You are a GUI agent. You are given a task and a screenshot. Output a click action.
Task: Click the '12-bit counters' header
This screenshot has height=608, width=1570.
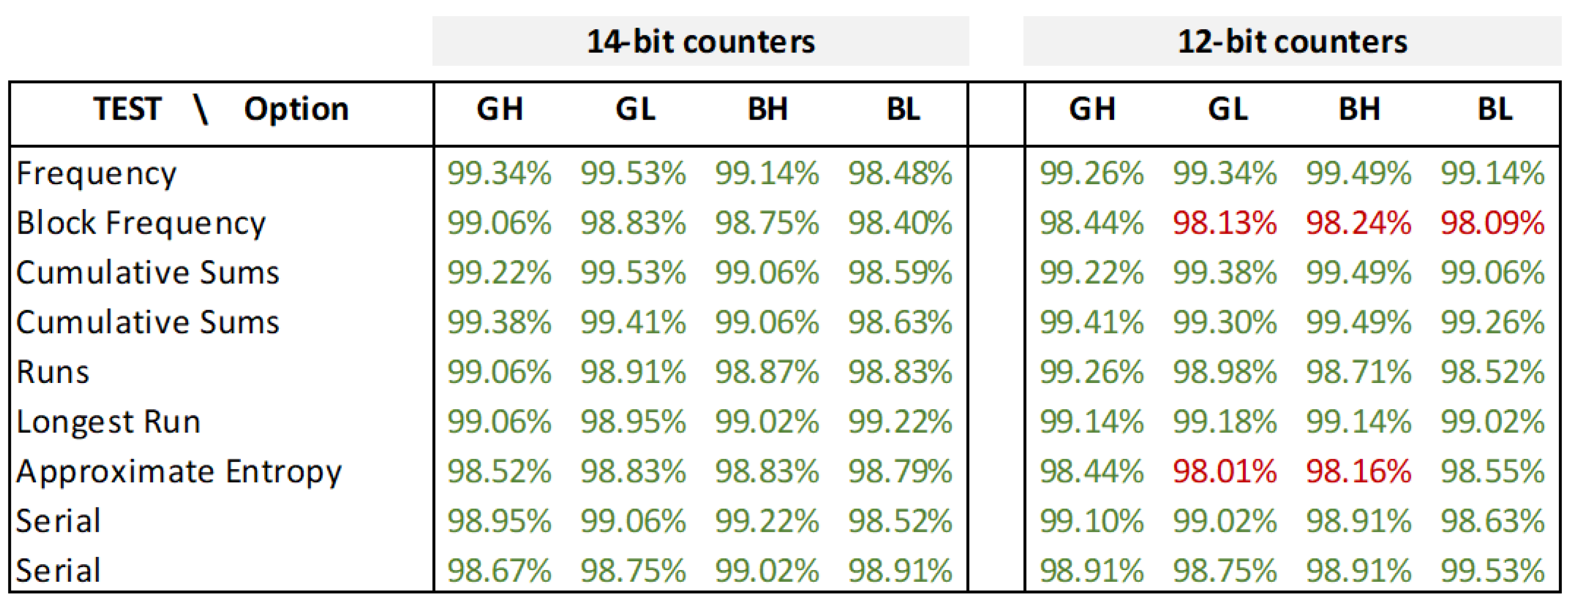pos(1292,41)
